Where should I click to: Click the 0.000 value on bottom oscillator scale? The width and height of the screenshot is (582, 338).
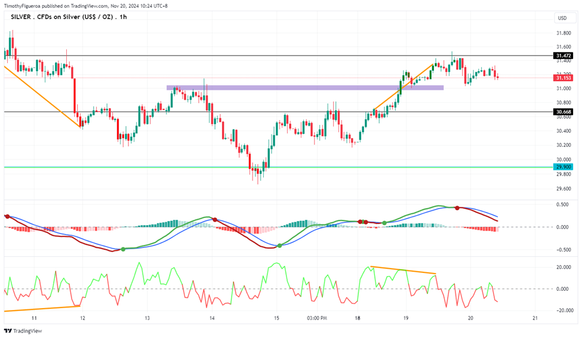pos(563,289)
